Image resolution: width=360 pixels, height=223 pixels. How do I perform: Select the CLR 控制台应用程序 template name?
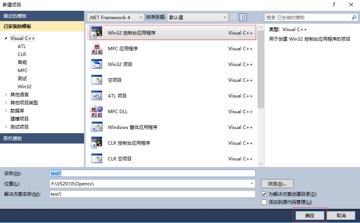click(x=129, y=143)
